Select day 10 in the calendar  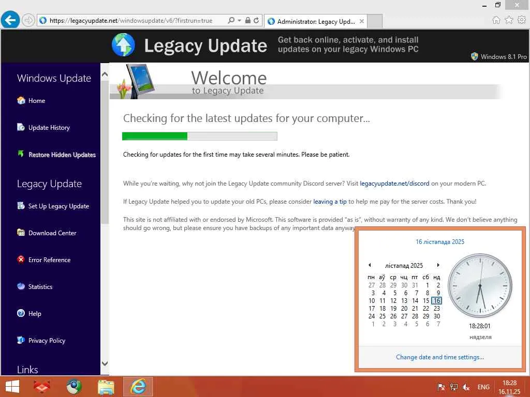(372, 300)
